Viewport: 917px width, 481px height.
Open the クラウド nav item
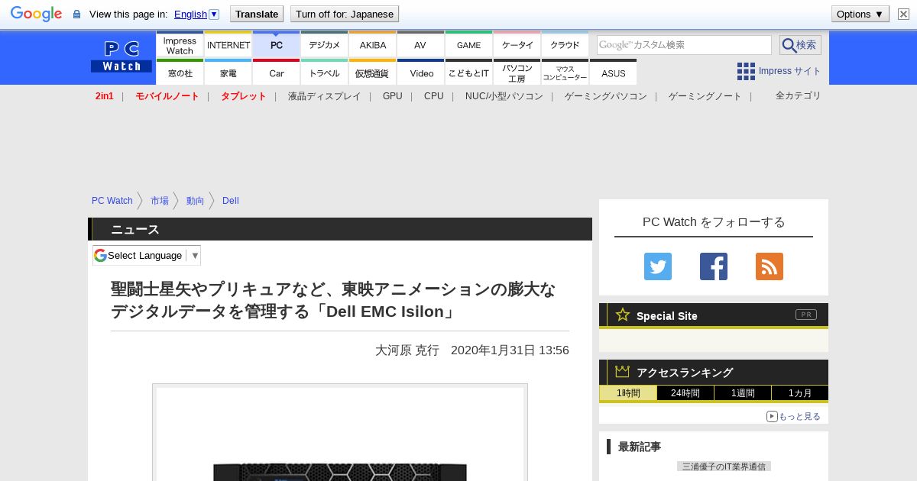565,44
